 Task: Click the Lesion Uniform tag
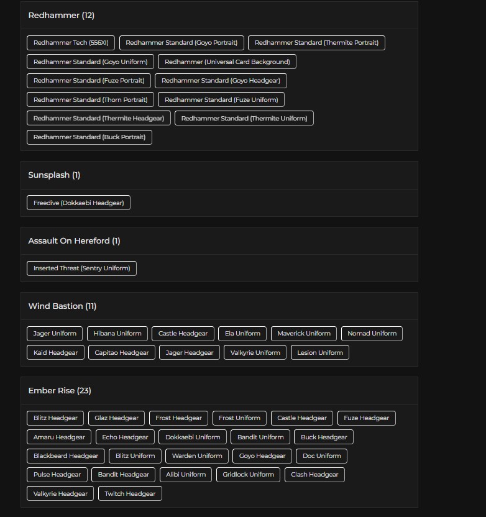320,352
